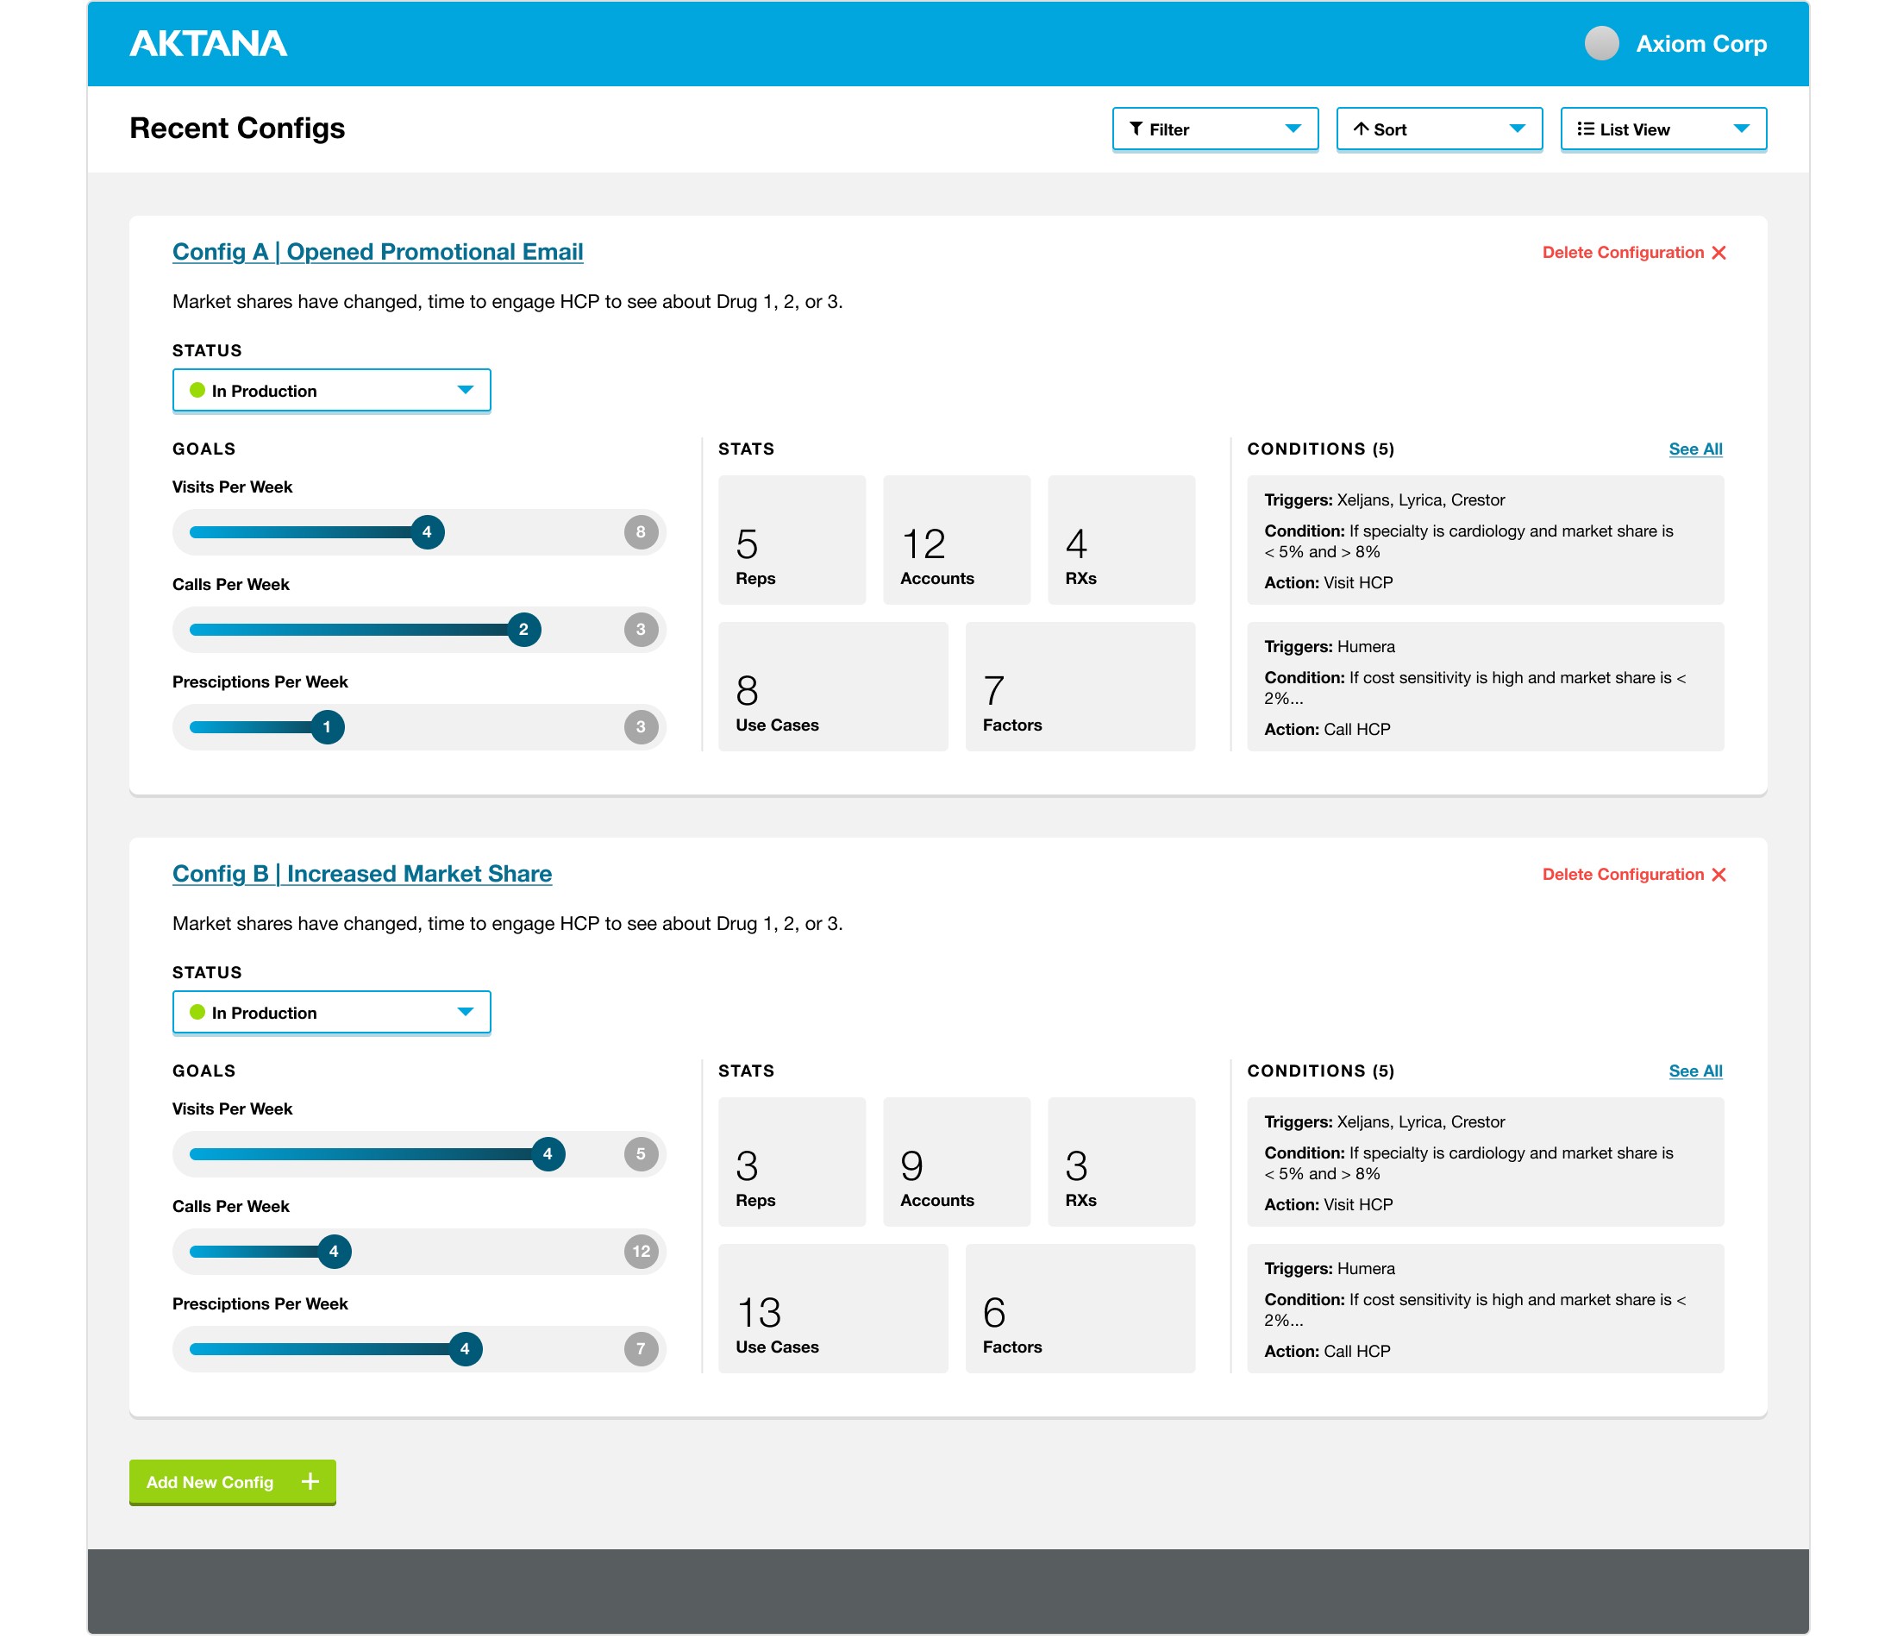Click the green status dot in Config A
Screen dimensions: 1897x1639
197,390
